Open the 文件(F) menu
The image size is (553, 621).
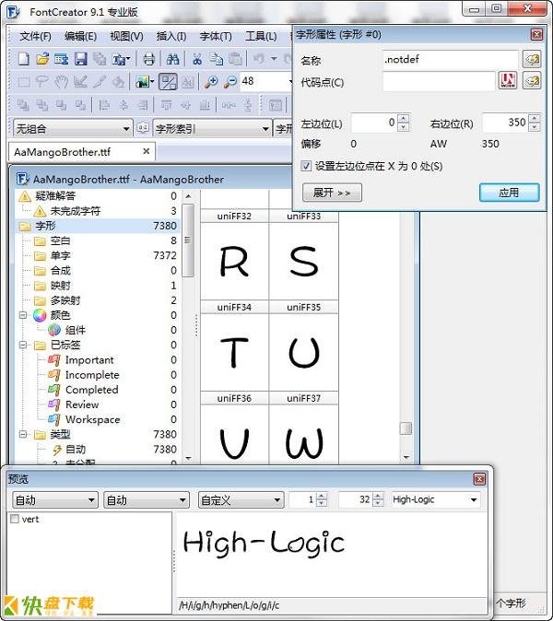35,37
